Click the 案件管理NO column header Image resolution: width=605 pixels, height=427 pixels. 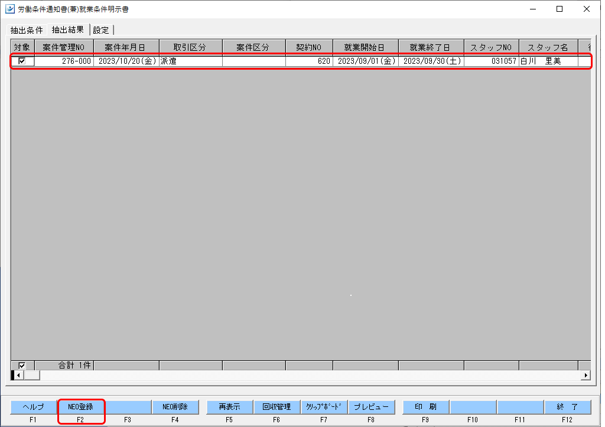coord(64,47)
